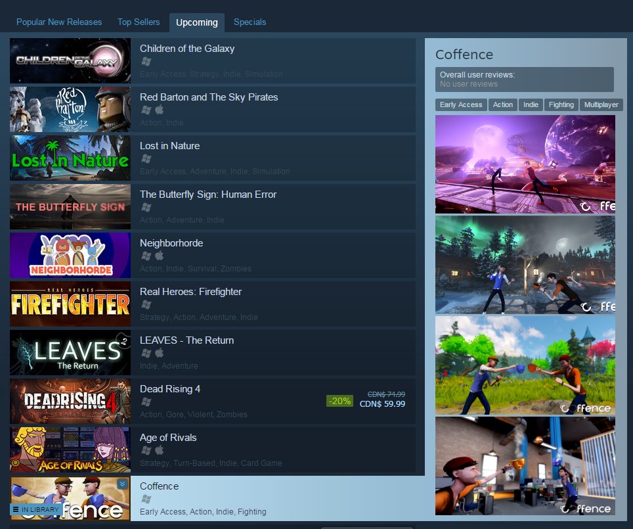Screen dimensions: 633x529
Task: Click the Dead Rising 4 title
Action: tap(170, 389)
